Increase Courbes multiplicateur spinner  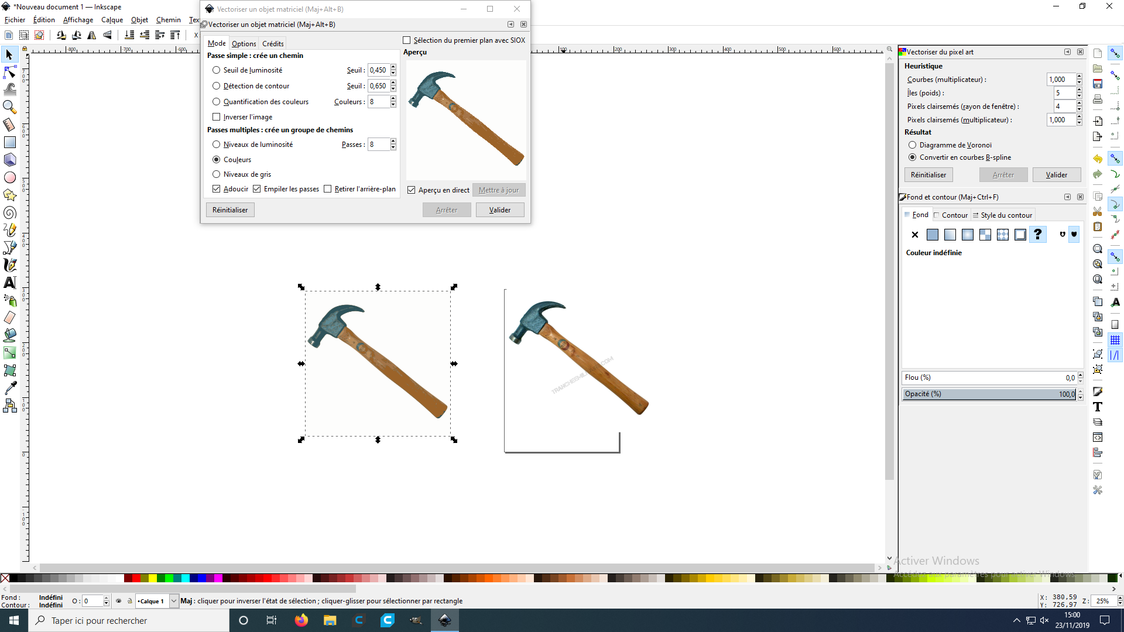[x=1079, y=77]
